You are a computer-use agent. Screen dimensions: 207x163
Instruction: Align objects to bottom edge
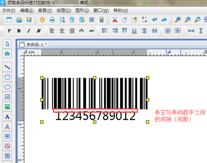[x=134, y=31]
